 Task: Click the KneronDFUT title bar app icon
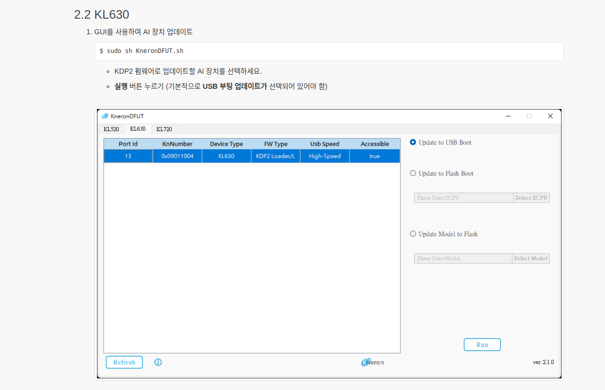(105, 116)
